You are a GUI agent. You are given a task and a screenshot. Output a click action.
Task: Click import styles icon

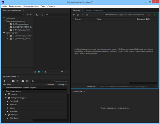(23, 81)
